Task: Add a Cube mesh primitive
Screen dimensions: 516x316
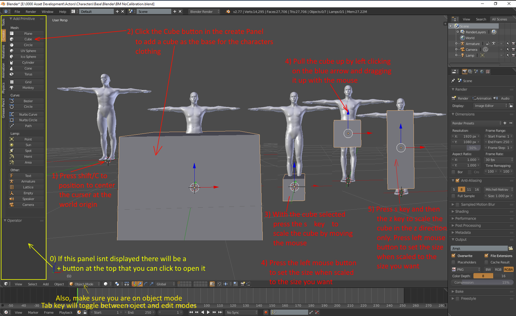Action: pyautogui.click(x=26, y=39)
